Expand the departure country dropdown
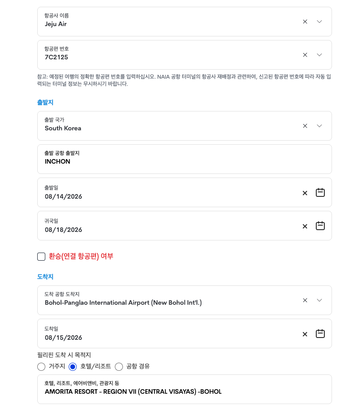This screenshot has height=409, width=358. pyautogui.click(x=319, y=126)
